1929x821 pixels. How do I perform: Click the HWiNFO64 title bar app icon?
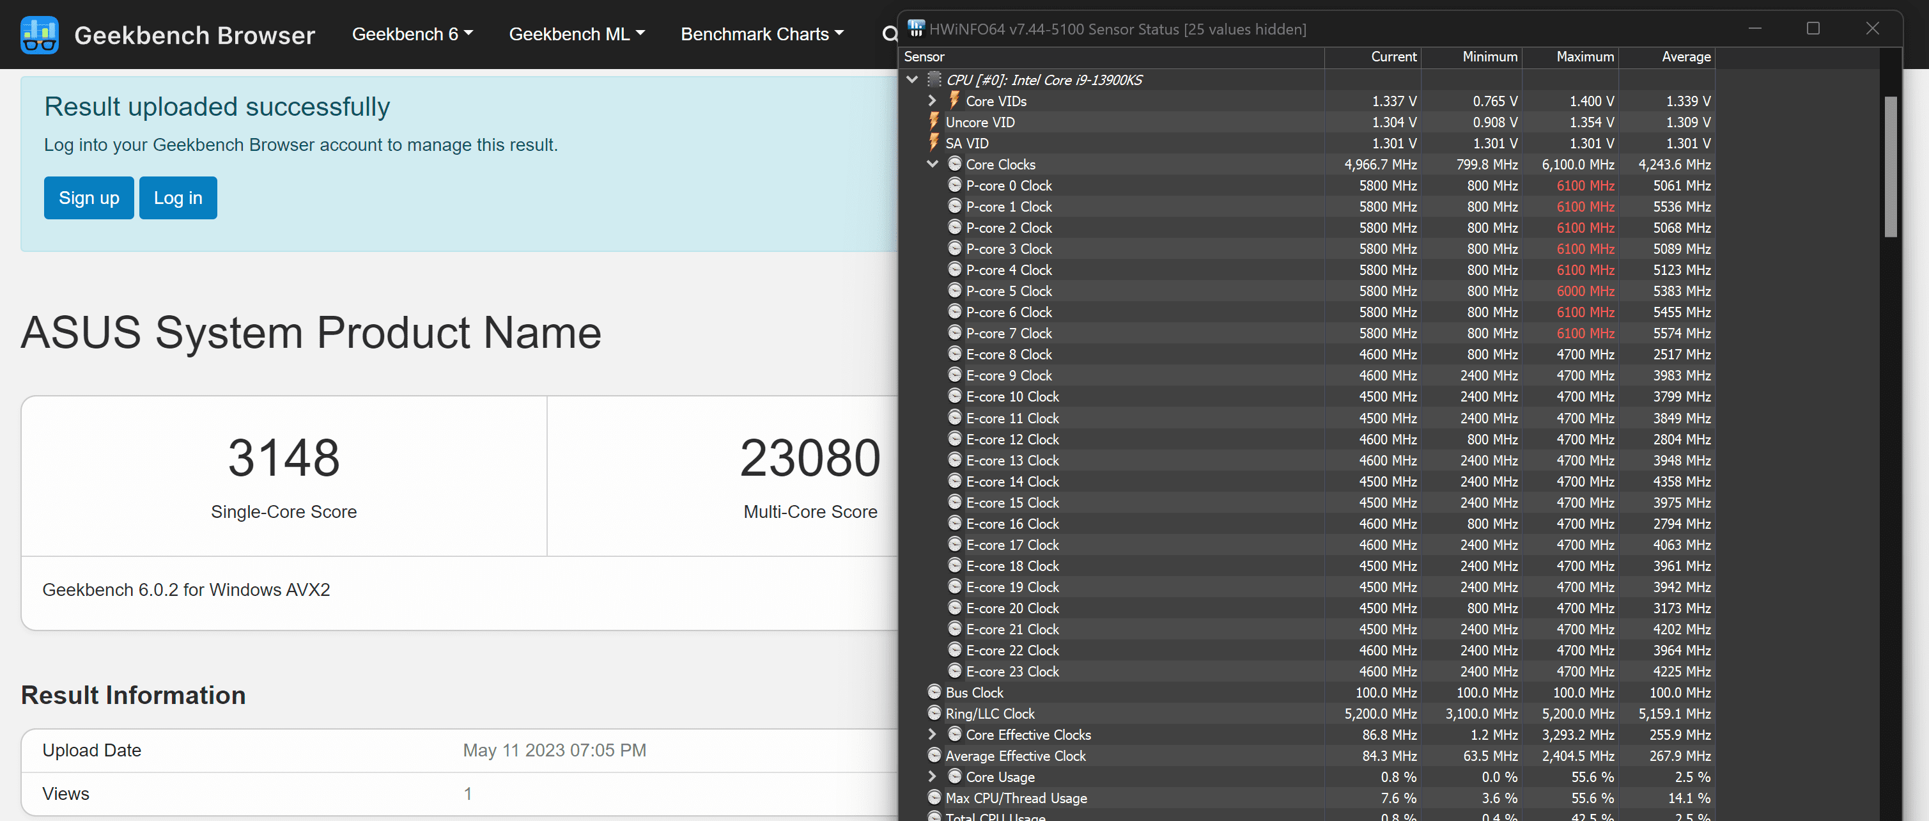[916, 29]
